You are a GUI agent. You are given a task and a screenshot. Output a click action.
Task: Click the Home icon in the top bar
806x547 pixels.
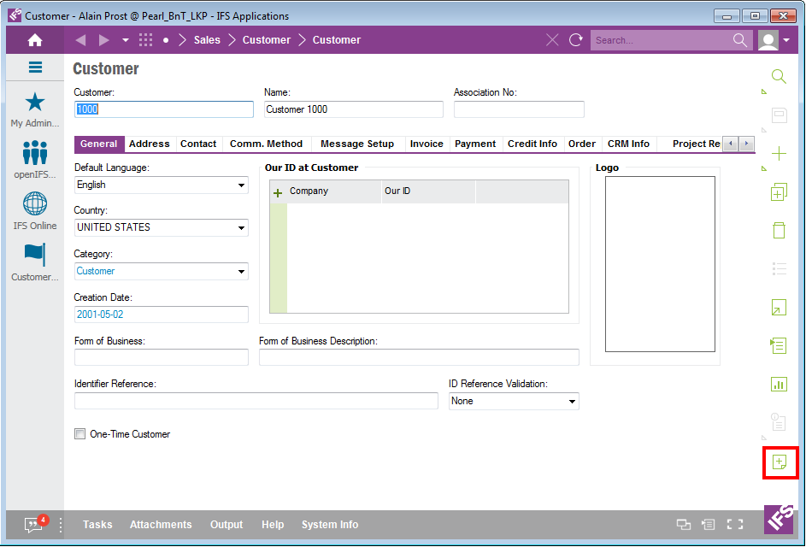(x=35, y=40)
